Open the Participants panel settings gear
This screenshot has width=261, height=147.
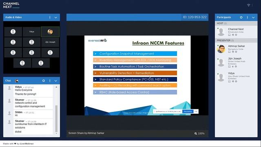(241, 17)
